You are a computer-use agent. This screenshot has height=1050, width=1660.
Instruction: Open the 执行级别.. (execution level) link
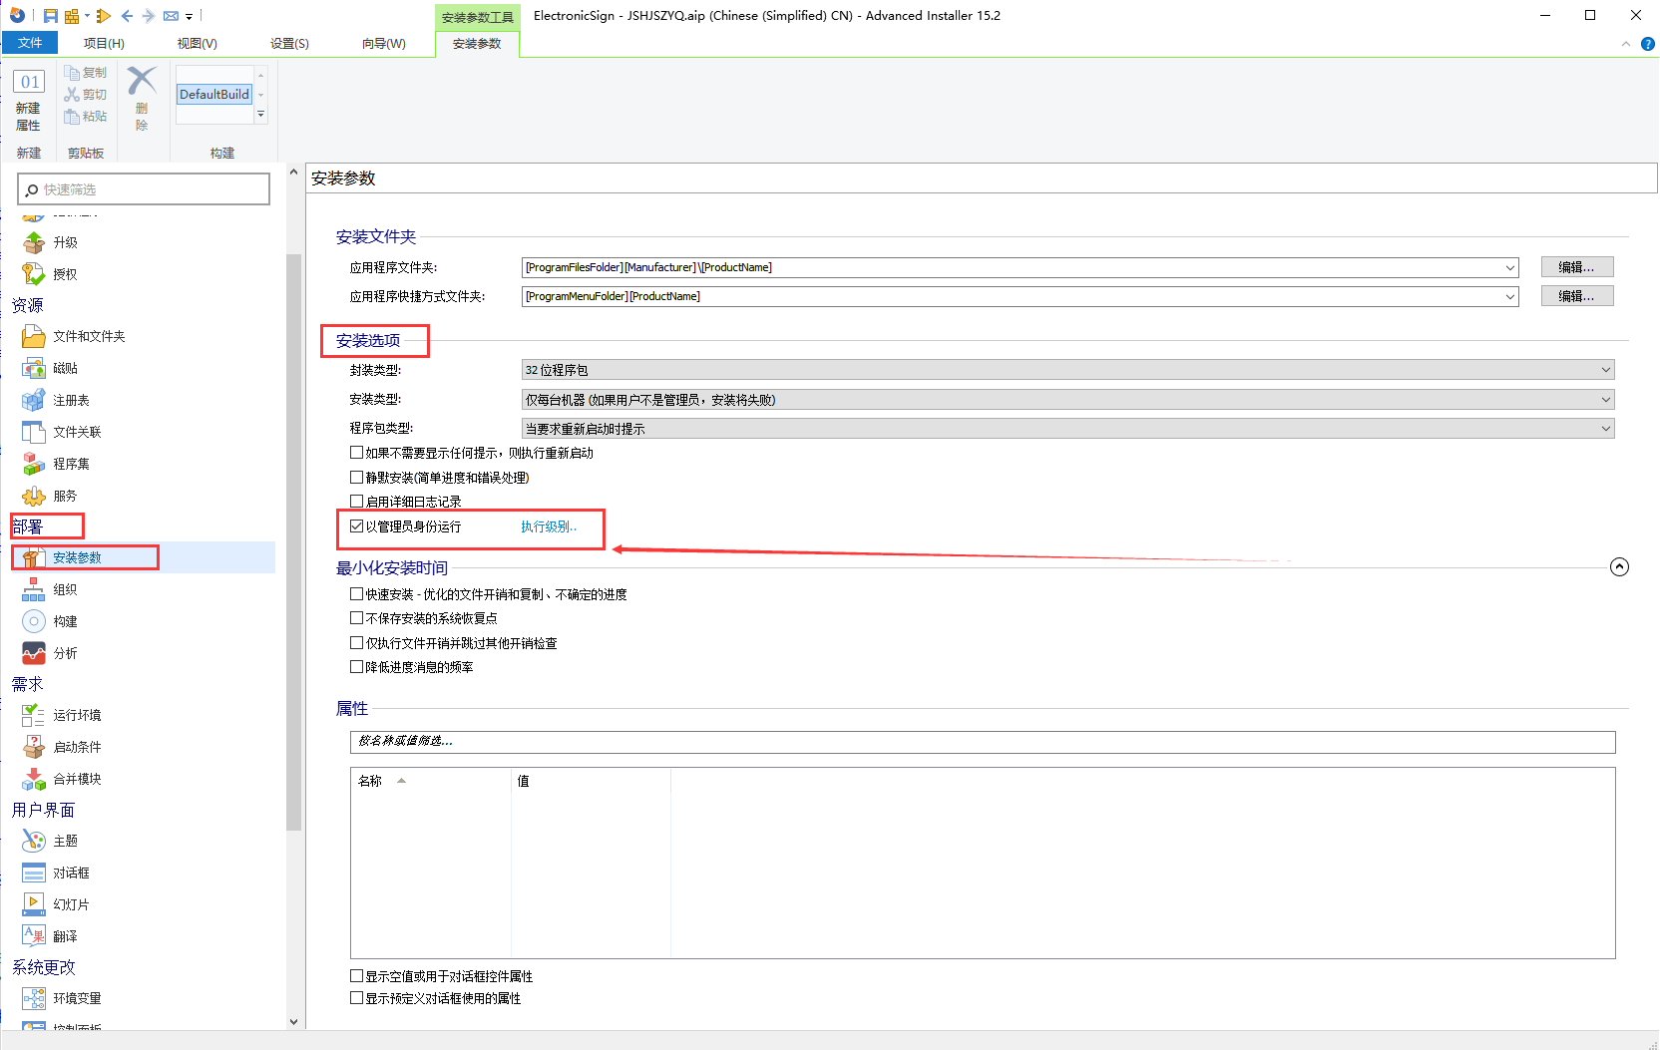point(549,526)
